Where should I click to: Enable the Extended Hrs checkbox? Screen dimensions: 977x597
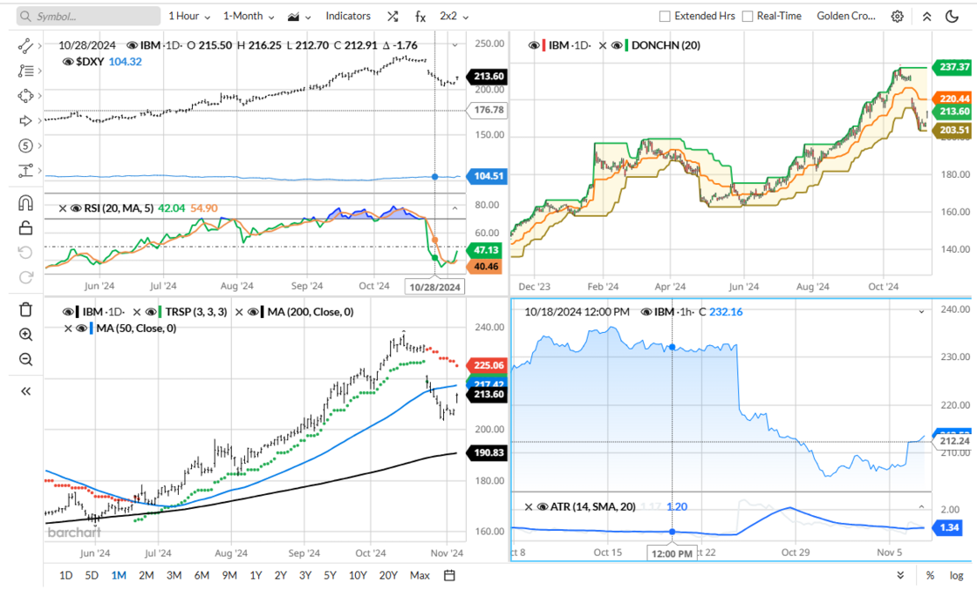tap(663, 15)
